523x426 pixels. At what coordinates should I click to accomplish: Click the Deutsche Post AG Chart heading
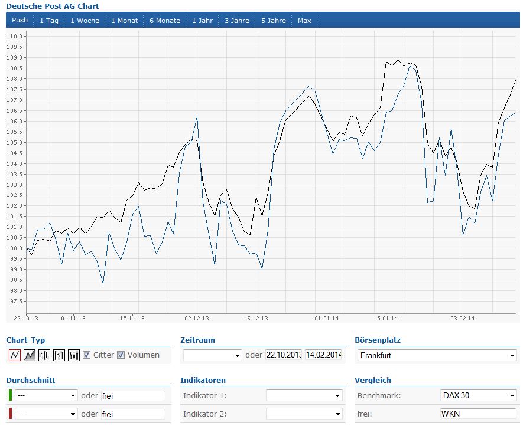click(53, 6)
